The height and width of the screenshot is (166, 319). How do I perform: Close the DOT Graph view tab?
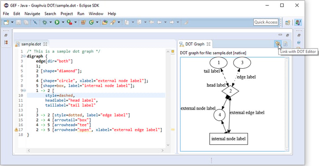(x=208, y=44)
